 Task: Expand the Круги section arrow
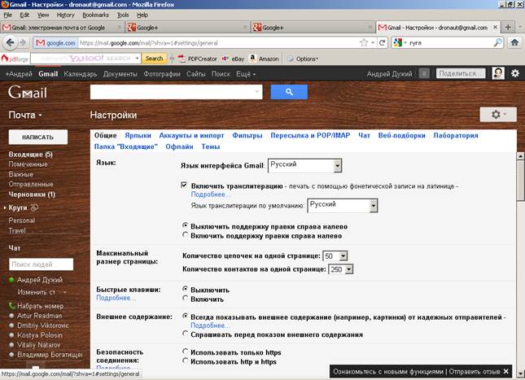[x=5, y=208]
